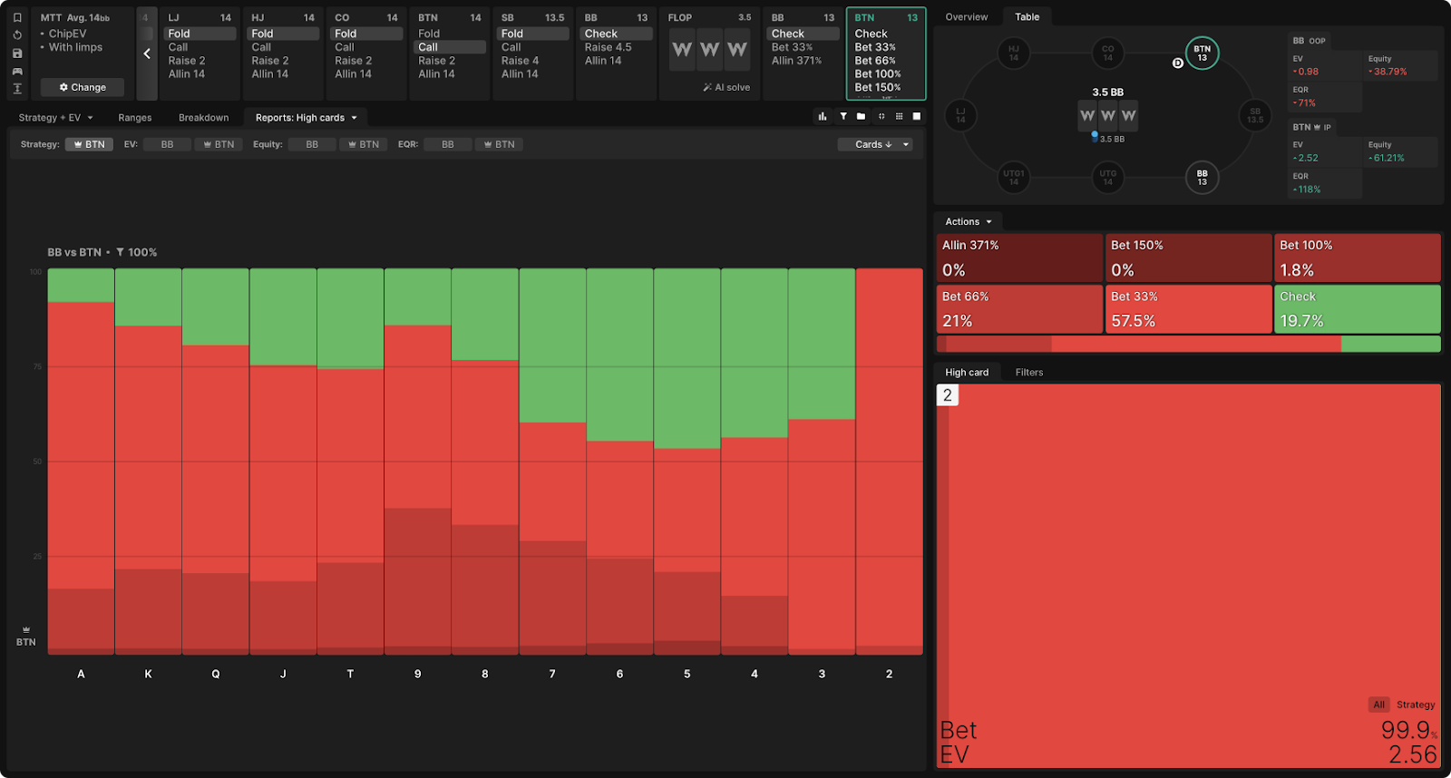Click the bar chart view icon
1451x778 pixels.
pos(823,117)
